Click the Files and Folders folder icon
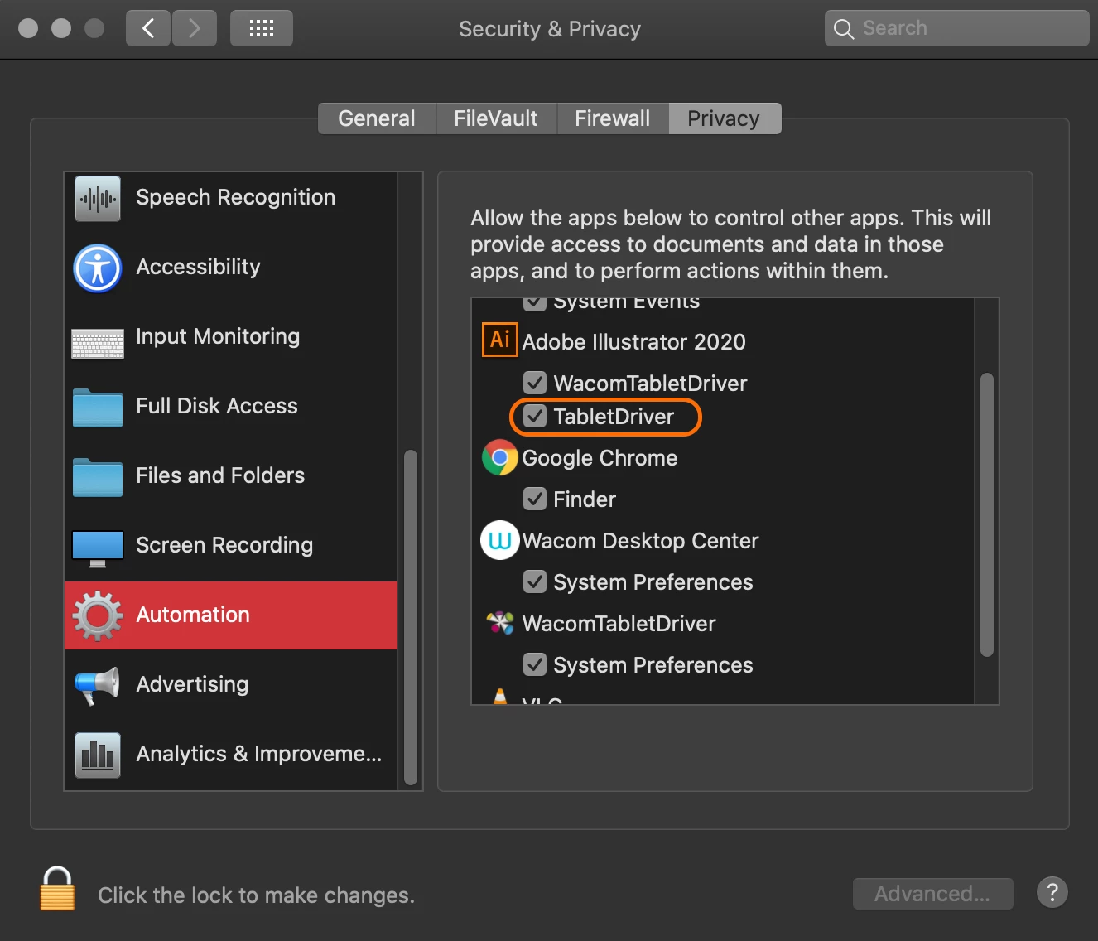Image resolution: width=1098 pixels, height=941 pixels. point(98,477)
